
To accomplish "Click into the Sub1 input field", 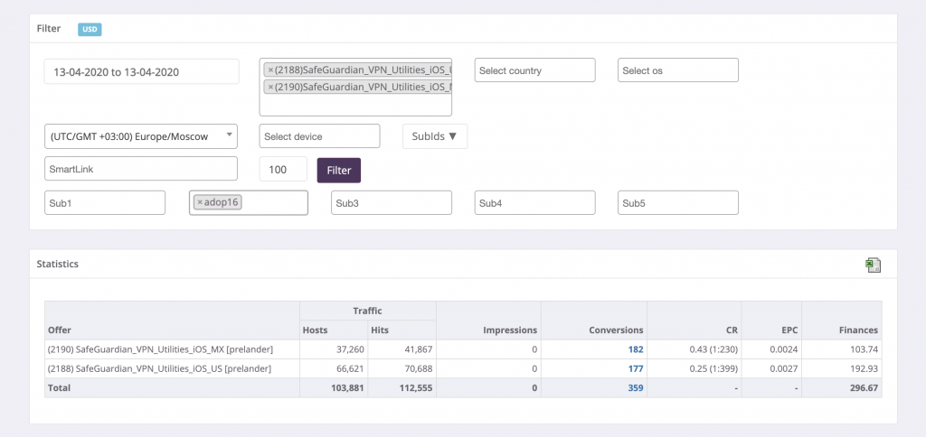I will 105,203.
